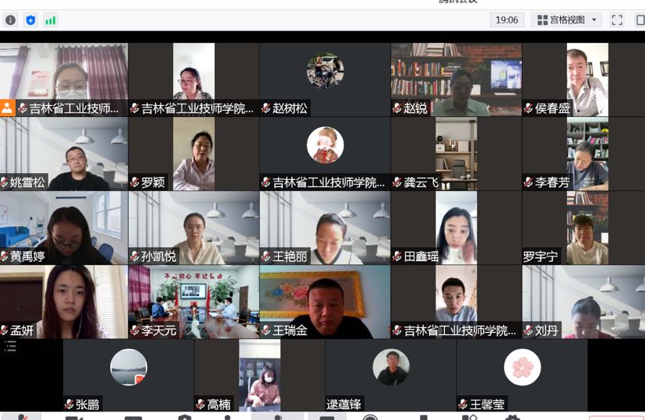This screenshot has height=420, width=645.
Task: Check the green network signal icon
Action: point(51,20)
